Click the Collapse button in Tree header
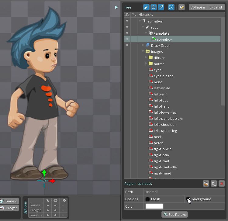The height and width of the screenshot is (221, 228). coord(198,7)
